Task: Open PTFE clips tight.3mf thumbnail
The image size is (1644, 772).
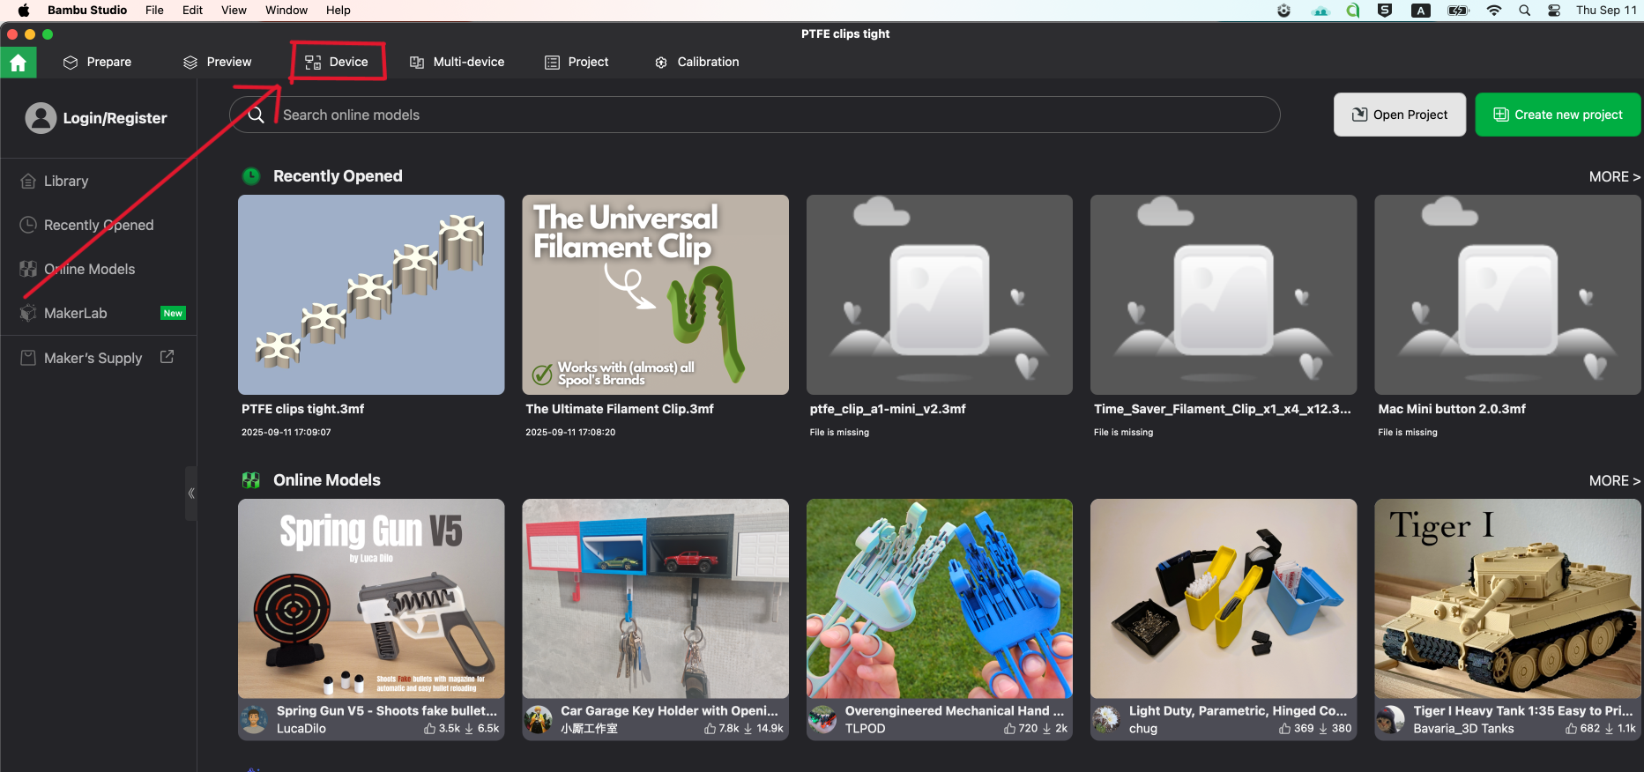Action: pos(371,295)
